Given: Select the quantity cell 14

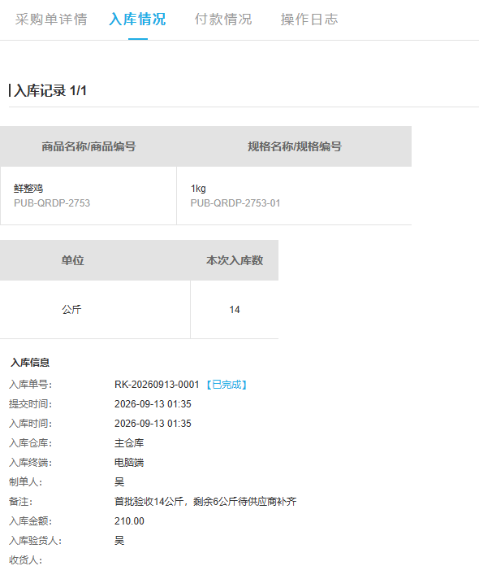Looking at the screenshot, I should [235, 309].
